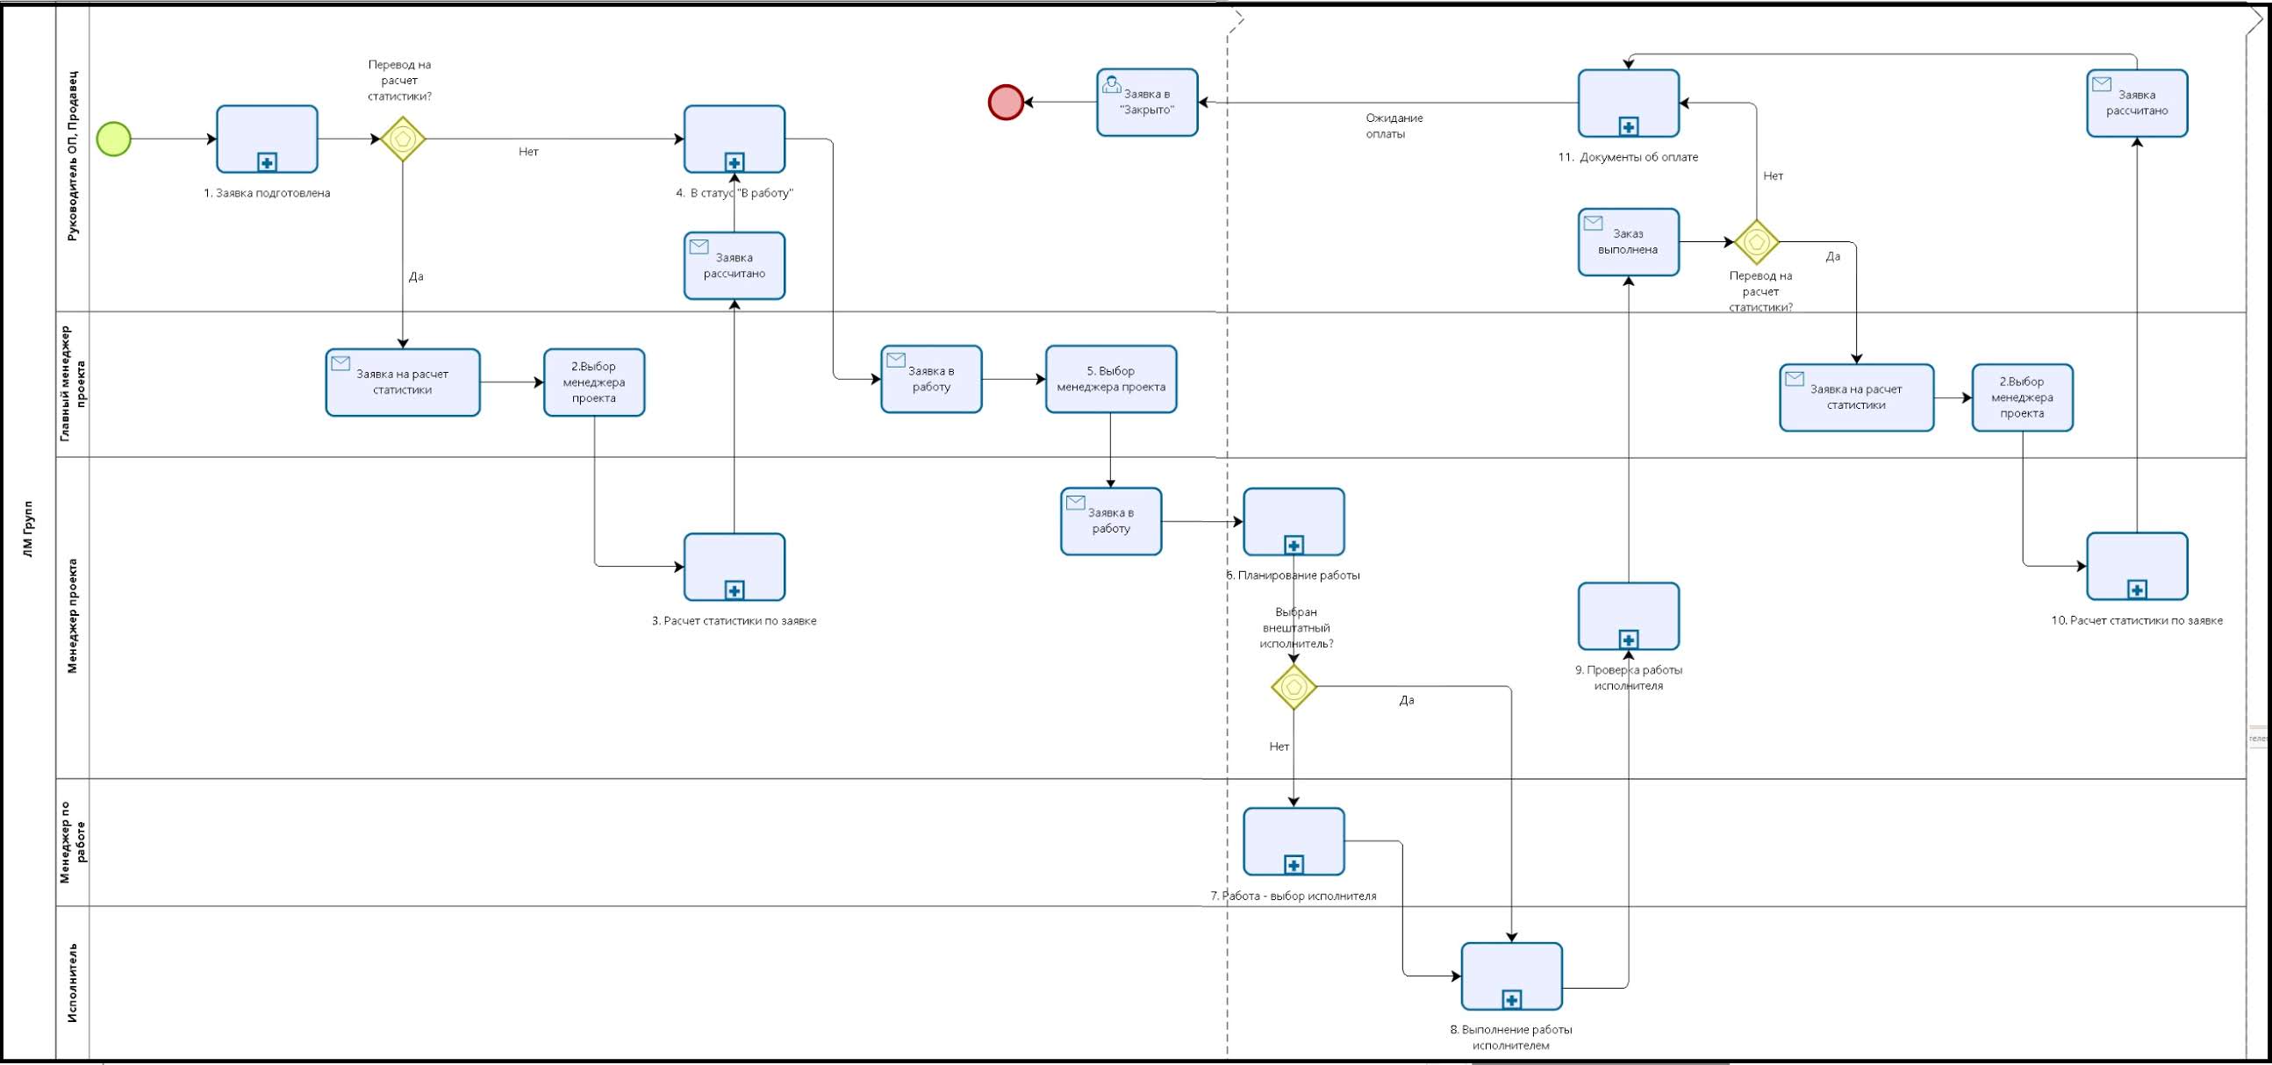The height and width of the screenshot is (1065, 2272).
Task: Click the red end event circle
Action: pyautogui.click(x=1006, y=103)
